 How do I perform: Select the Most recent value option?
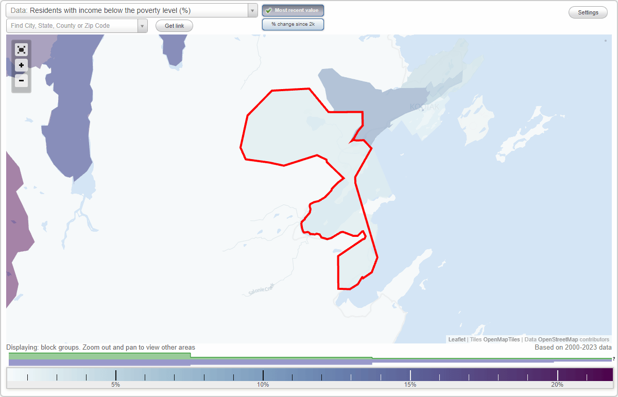[x=293, y=10]
